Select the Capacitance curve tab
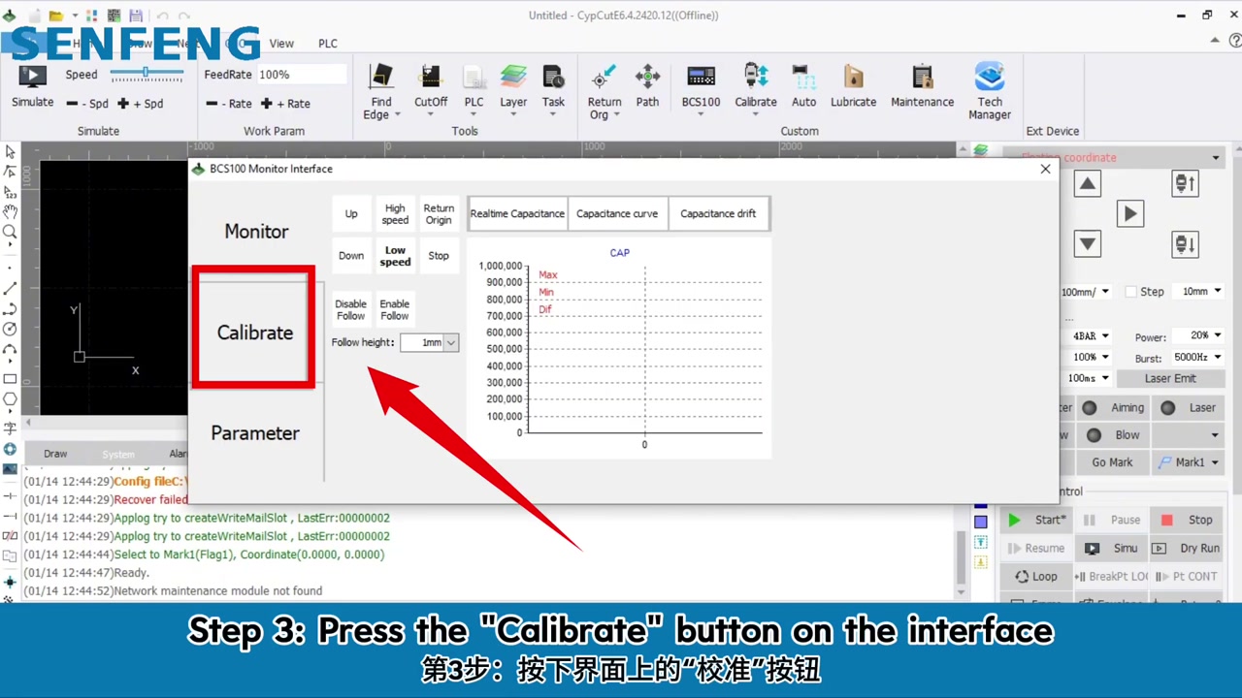 pos(617,214)
